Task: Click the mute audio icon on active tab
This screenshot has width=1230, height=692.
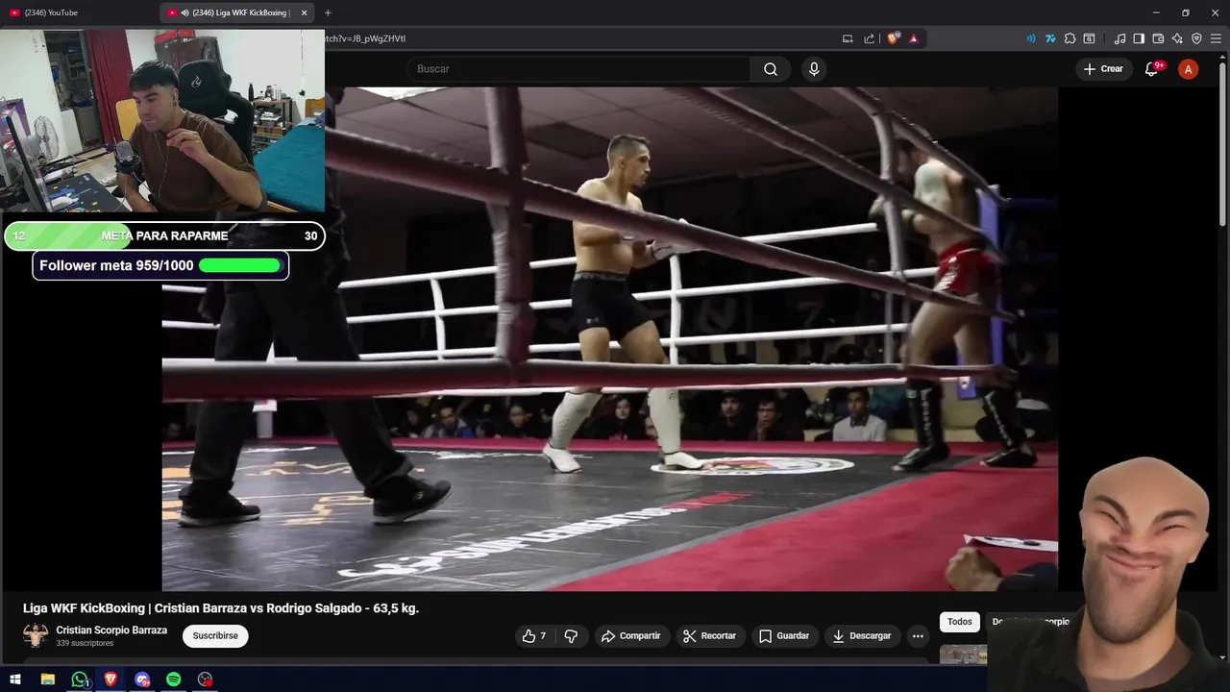Action: (184, 12)
